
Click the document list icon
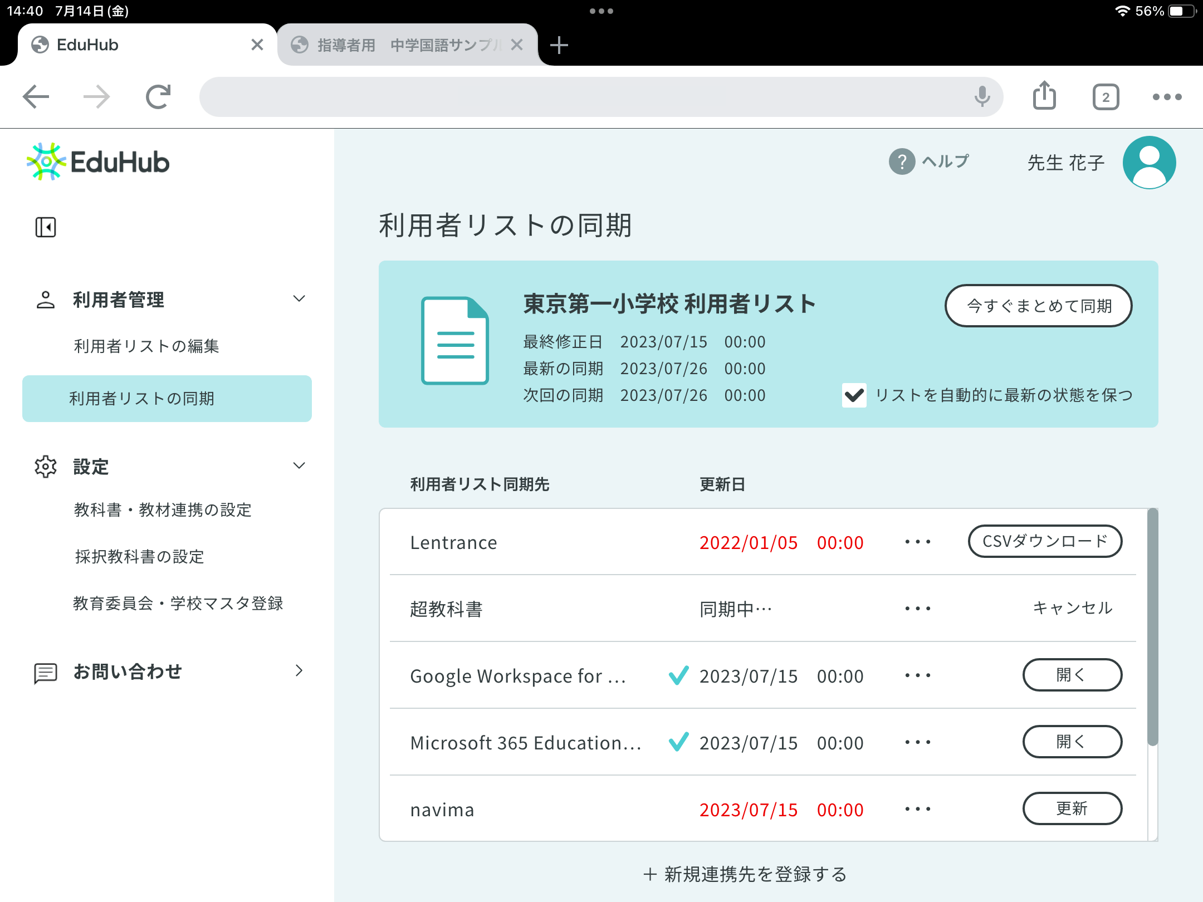pyautogui.click(x=455, y=341)
